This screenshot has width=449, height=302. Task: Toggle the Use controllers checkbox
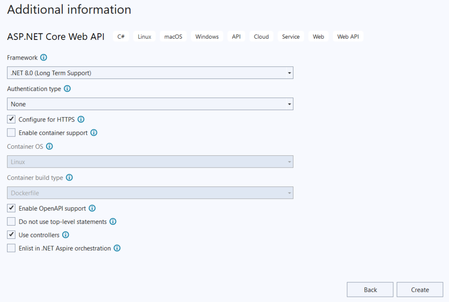tap(11, 235)
